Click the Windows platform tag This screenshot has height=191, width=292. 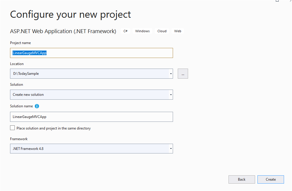143,31
